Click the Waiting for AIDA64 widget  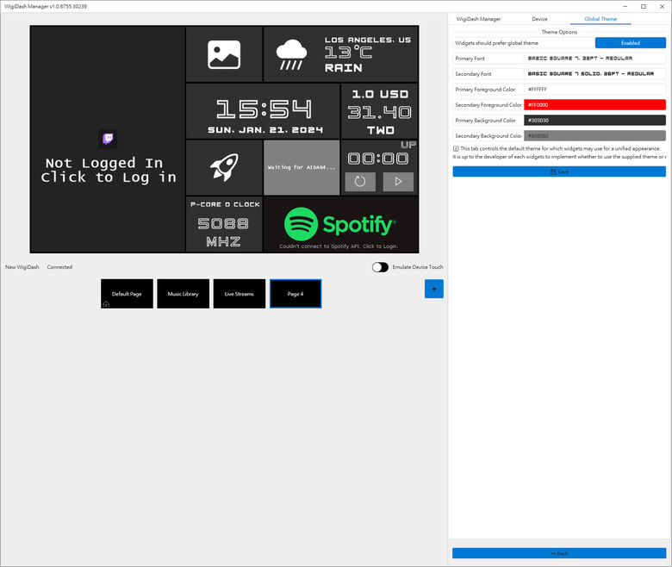[302, 167]
